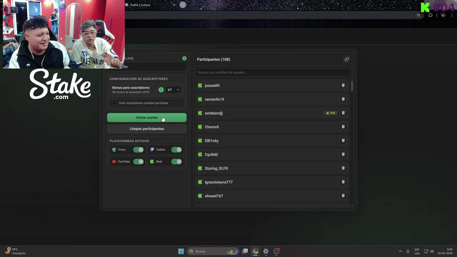Image resolution: width=457 pixels, height=257 pixels.
Task: Select participant name Chomvli
Action: [212, 127]
